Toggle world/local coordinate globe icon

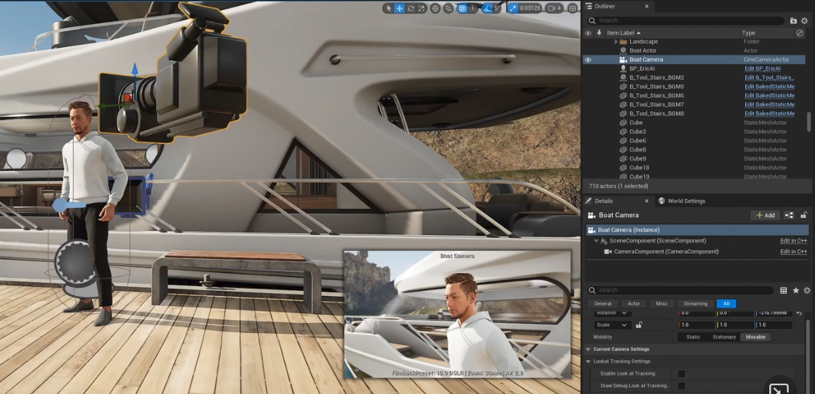pos(435,8)
